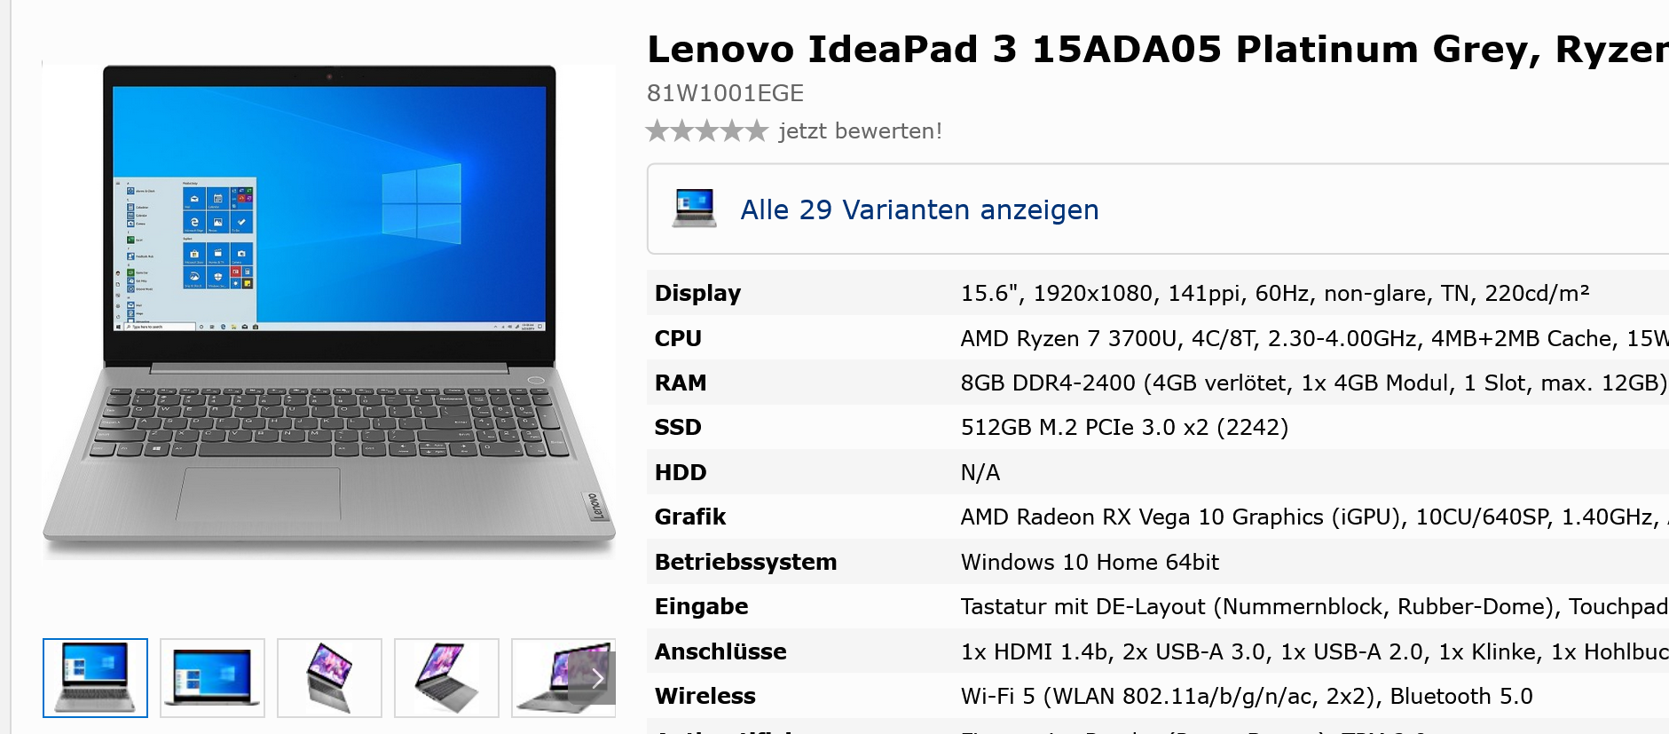Click the laptop icon beside Varianten link
The width and height of the screenshot is (1669, 734).
(695, 209)
